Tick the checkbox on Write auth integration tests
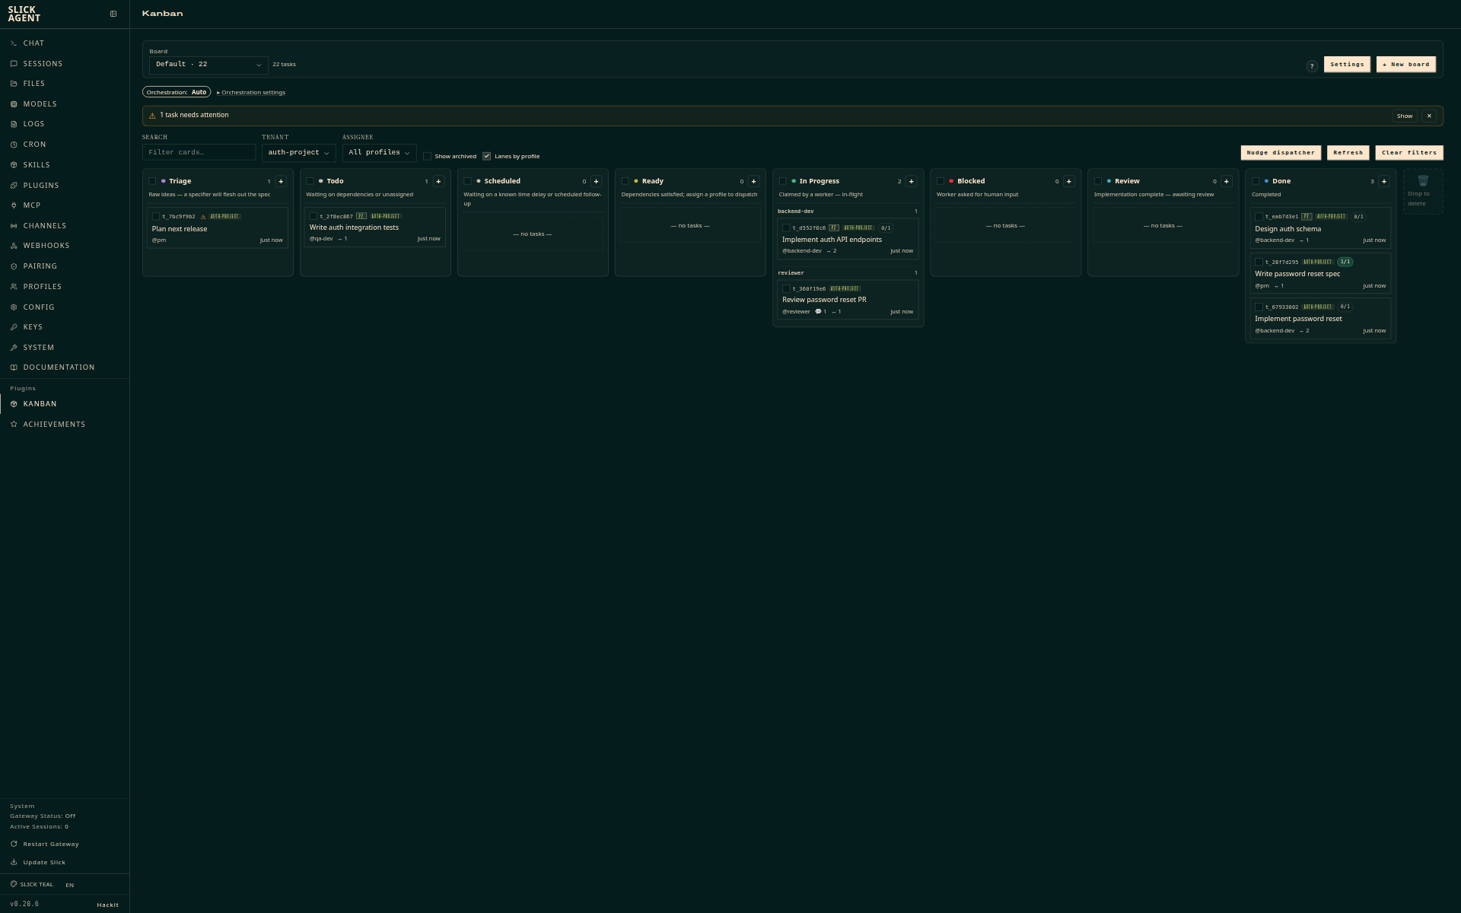 314,216
